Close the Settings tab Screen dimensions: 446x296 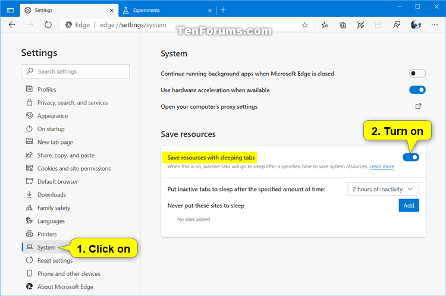click(112, 11)
